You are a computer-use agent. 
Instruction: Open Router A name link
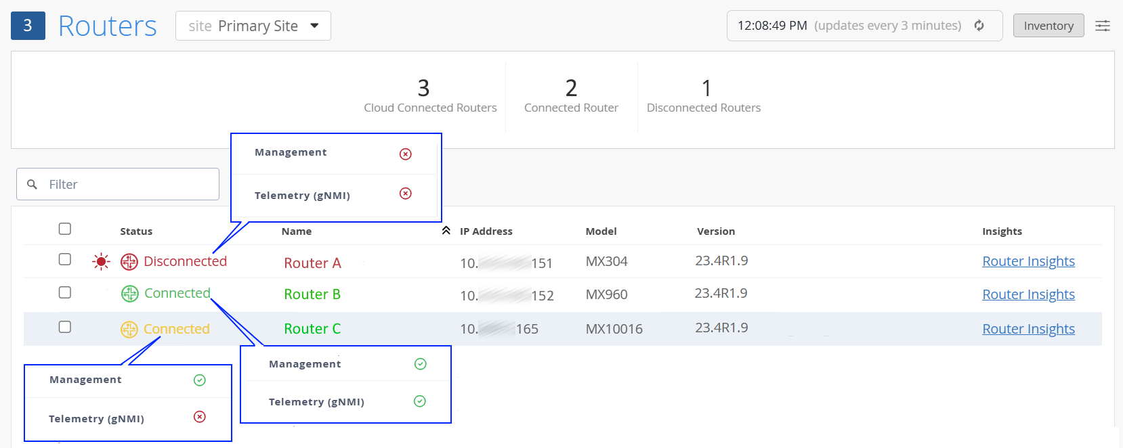pyautogui.click(x=312, y=263)
